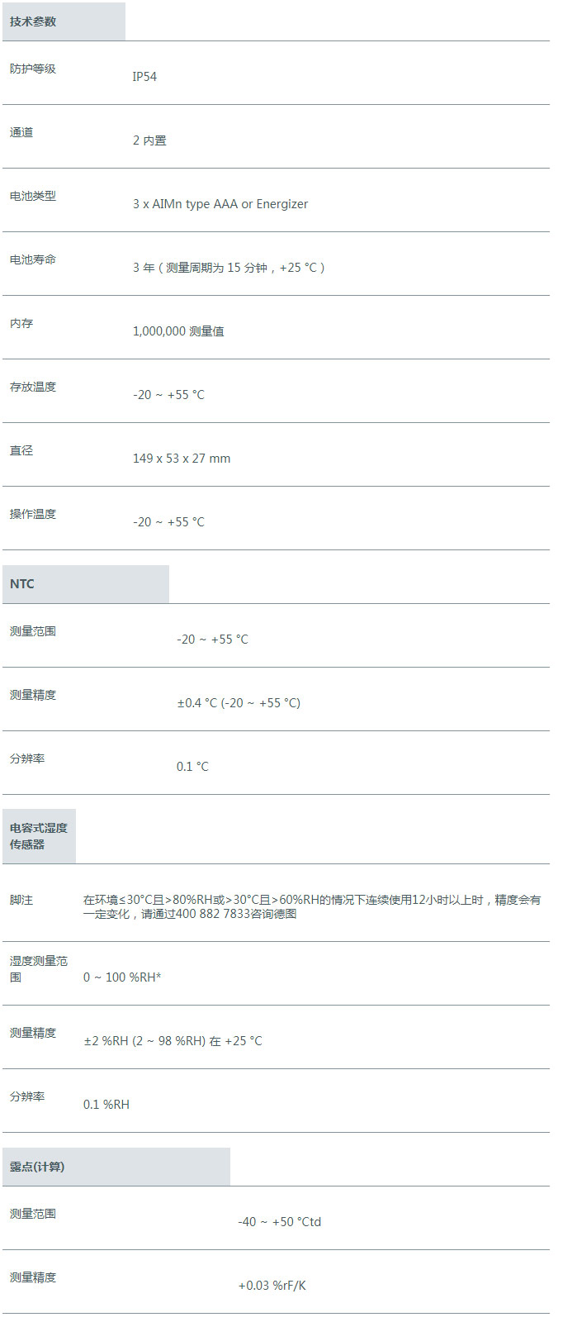Select the 2 内置 channel value
This screenshot has width=563, height=1322.
(x=149, y=140)
